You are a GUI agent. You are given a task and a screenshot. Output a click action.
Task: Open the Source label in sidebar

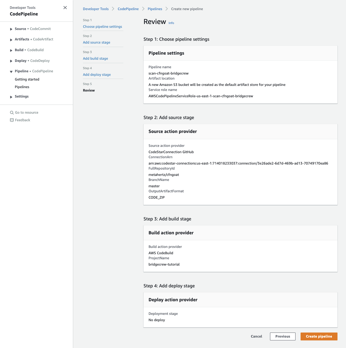pyautogui.click(x=21, y=29)
